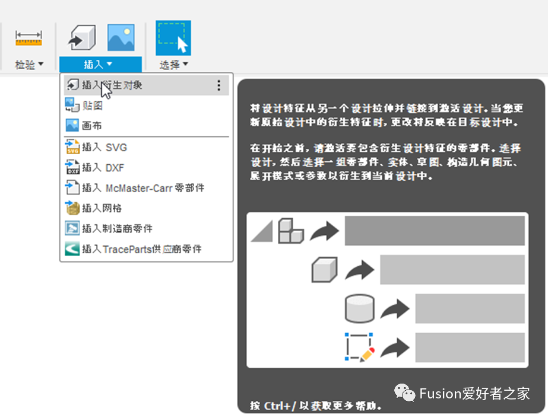
Task: Click the tooltip illustration of derive features
Action: 387,290
